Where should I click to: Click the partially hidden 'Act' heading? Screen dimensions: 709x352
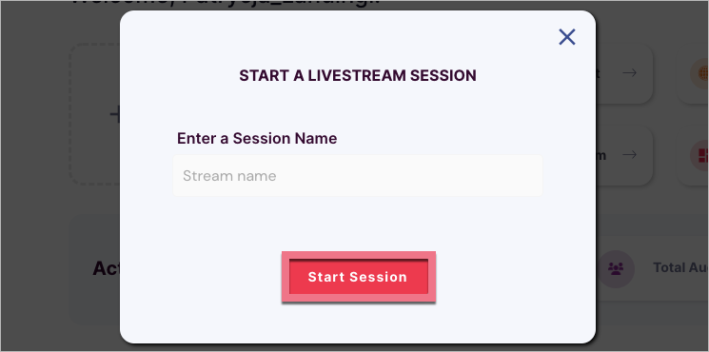[x=107, y=268]
